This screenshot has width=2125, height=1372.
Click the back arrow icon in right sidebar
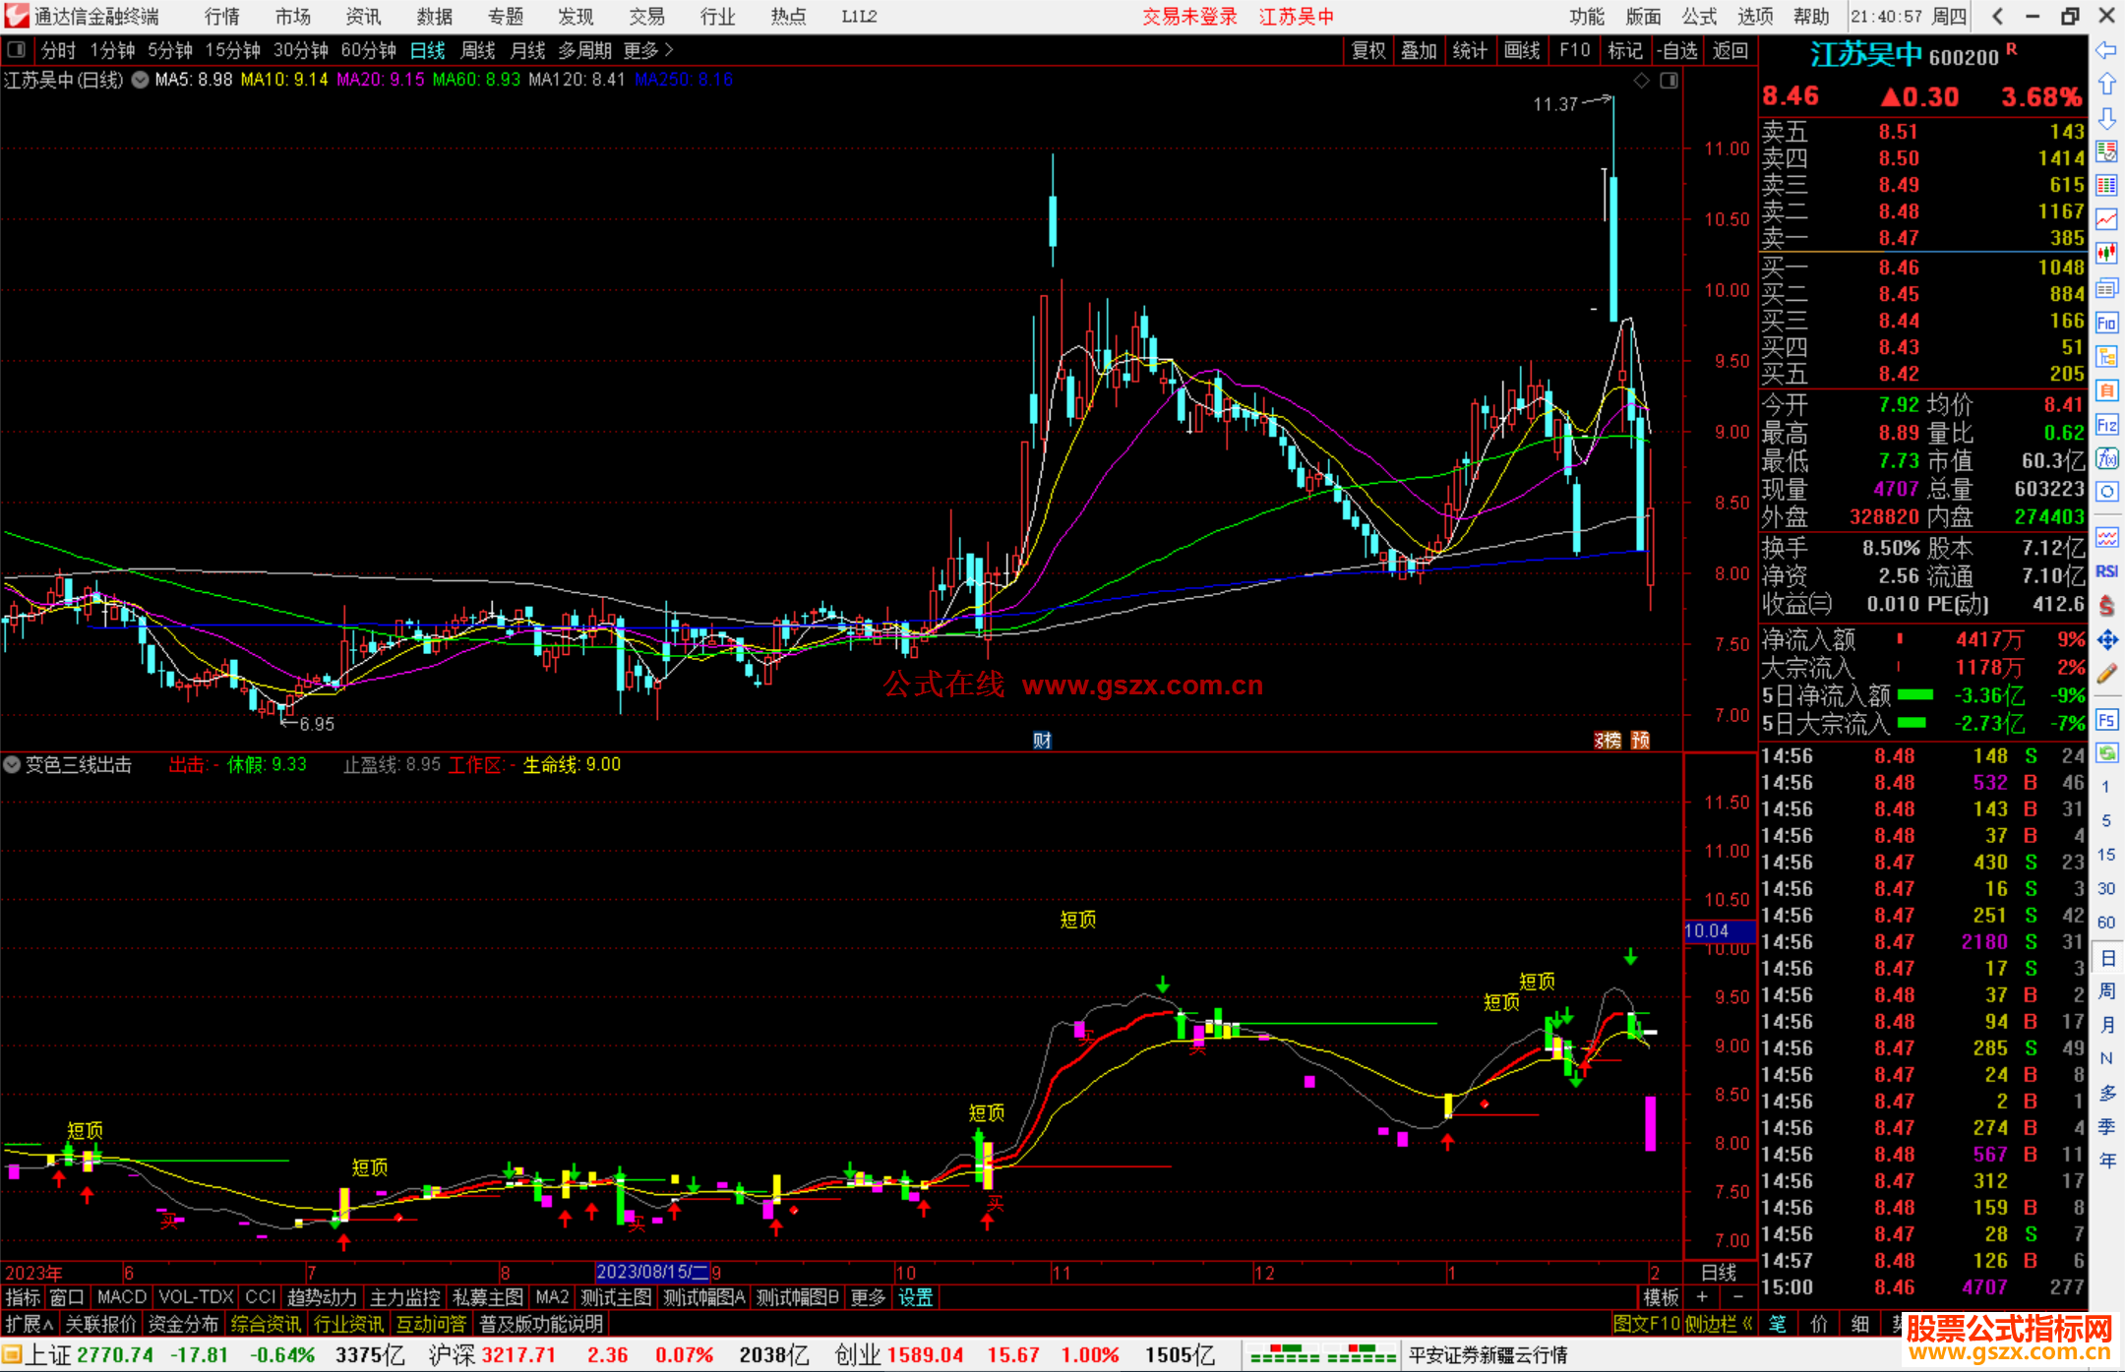pos(2106,50)
